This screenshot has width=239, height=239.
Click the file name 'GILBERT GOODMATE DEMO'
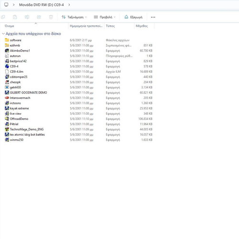pyautogui.click(x=28, y=93)
